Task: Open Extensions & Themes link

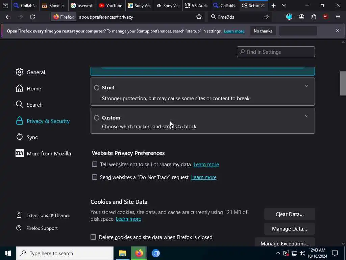Action: point(44,215)
